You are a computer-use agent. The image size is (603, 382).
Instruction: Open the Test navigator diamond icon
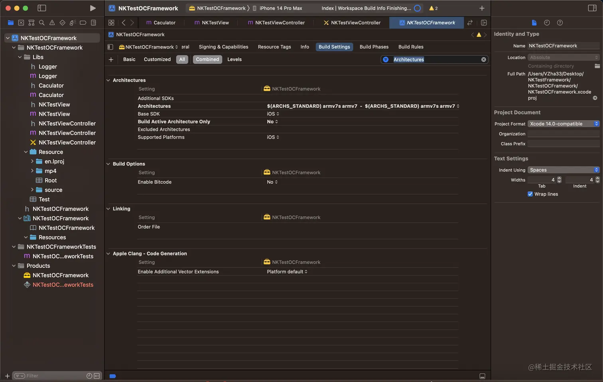62,23
